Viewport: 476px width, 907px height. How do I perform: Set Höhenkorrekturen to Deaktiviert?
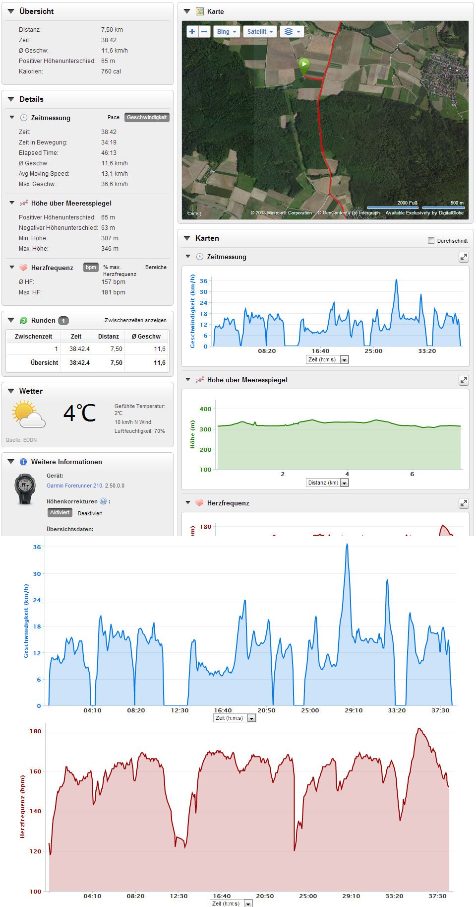(90, 513)
